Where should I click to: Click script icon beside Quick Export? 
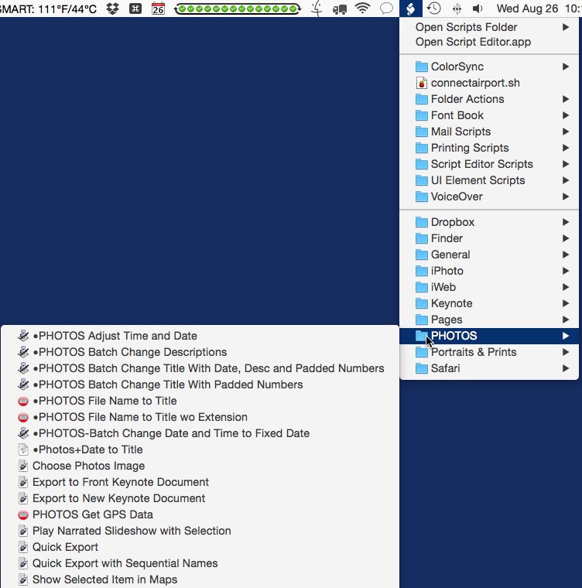coord(23,547)
